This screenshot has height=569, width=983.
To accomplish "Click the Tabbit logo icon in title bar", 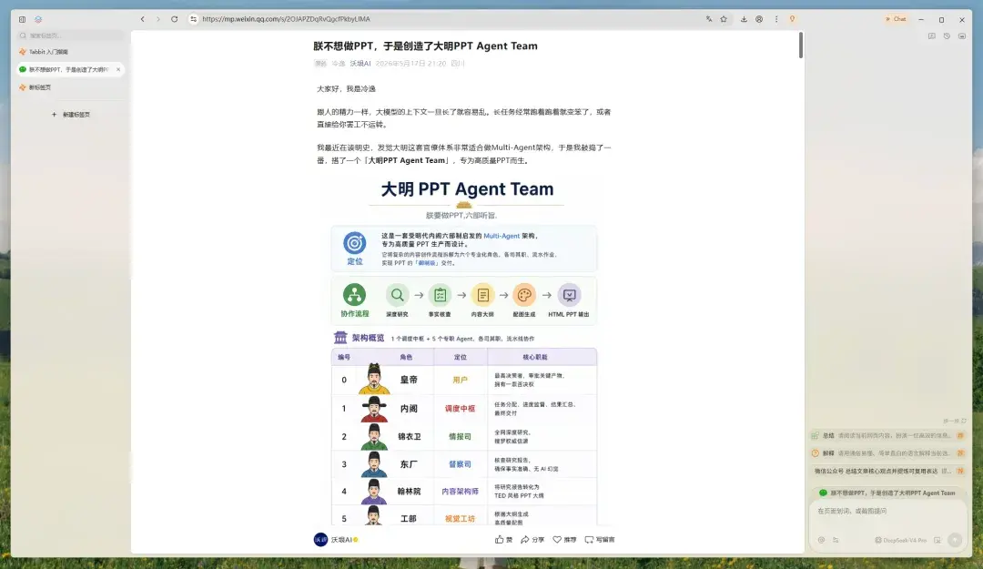I will pos(38,19).
